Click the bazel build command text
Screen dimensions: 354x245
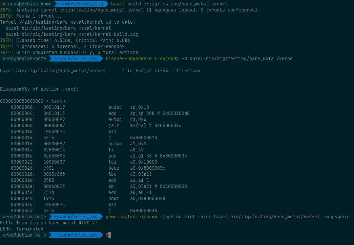169,4
